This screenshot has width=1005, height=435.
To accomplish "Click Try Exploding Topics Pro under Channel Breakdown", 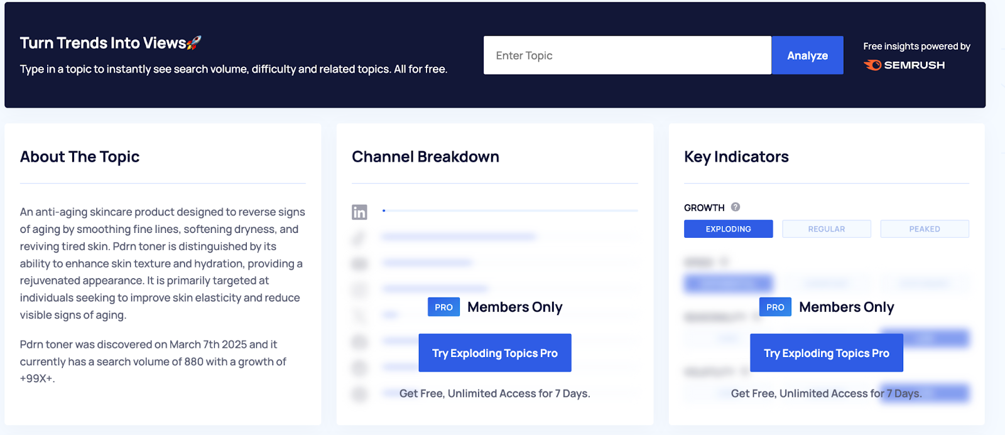I will click(x=495, y=353).
